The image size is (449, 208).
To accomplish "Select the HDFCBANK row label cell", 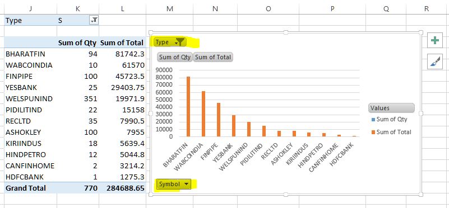I will pos(31,177).
